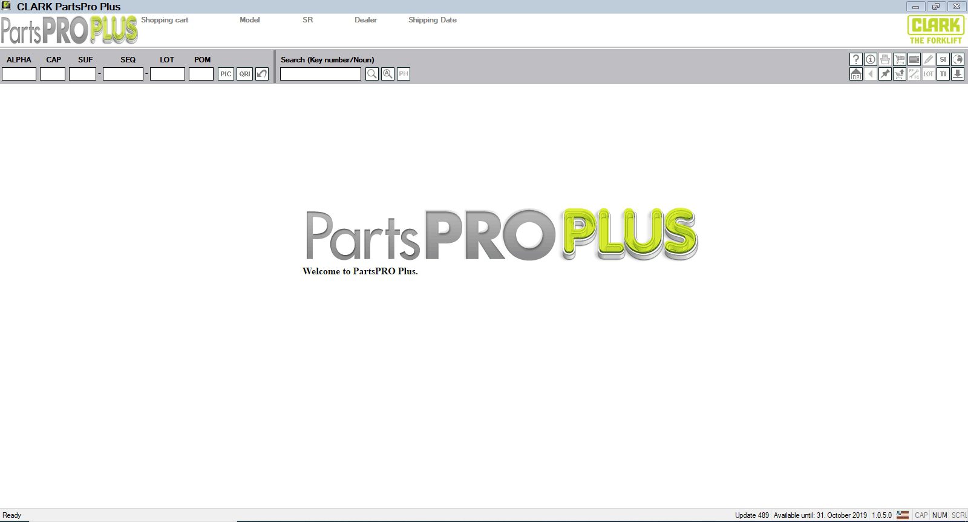This screenshot has height=522, width=968.
Task: Click 'Welcome to PartsPRO Plus.' text
Action: tap(360, 271)
